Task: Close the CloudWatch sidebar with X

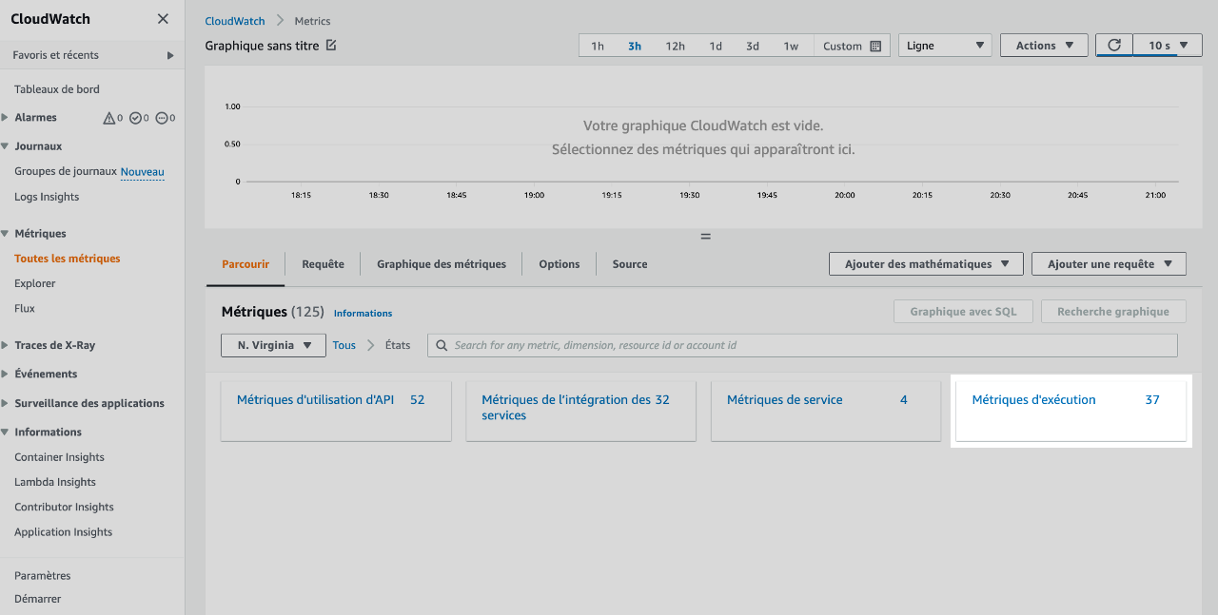Action: click(x=163, y=19)
